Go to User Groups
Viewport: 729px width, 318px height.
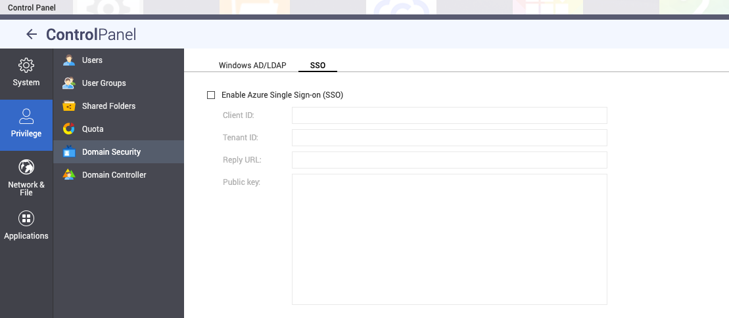pyautogui.click(x=104, y=83)
